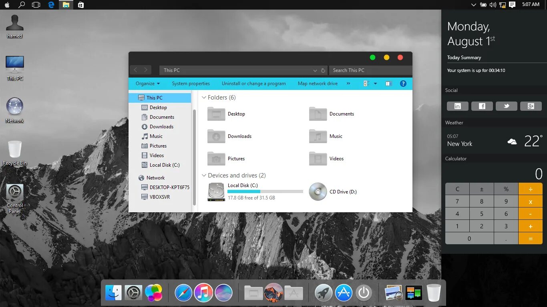The width and height of the screenshot is (547, 307).
Task: Expand toolbar overflow chevrons
Action: tap(348, 84)
